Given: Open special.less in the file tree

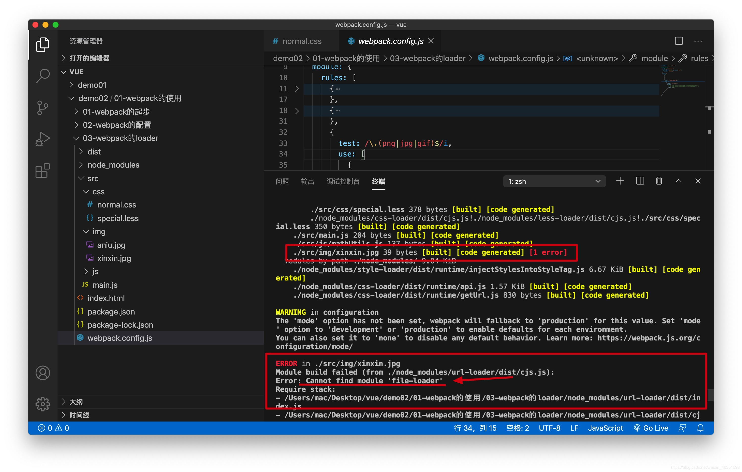Looking at the screenshot, I should [161, 218].
